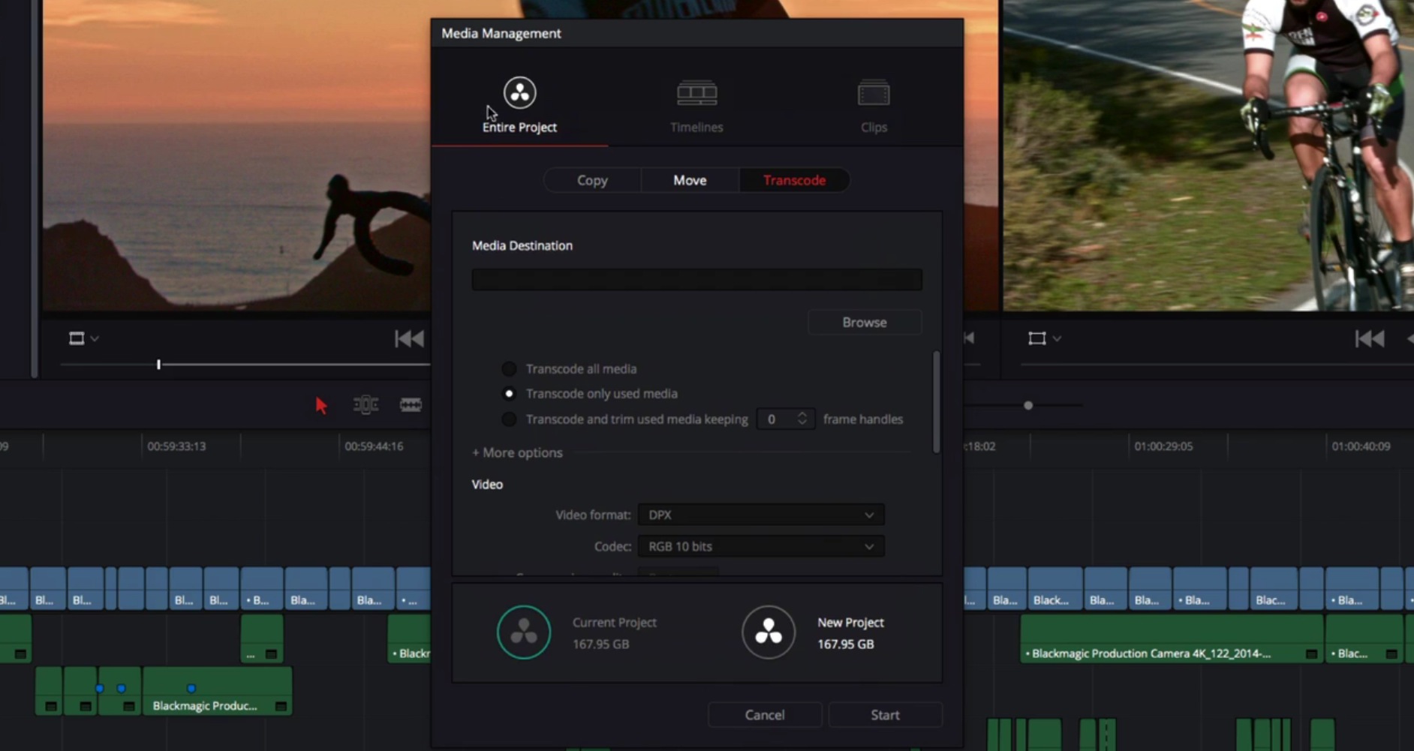This screenshot has width=1414, height=751.
Task: Switch to the Move tab
Action: 690,181
